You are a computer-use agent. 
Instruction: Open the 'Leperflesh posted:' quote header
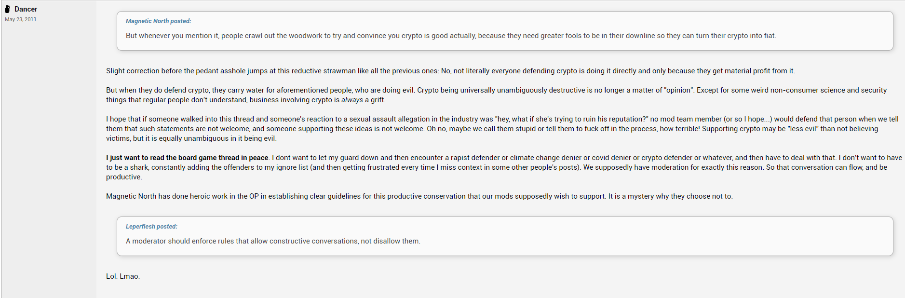151,227
